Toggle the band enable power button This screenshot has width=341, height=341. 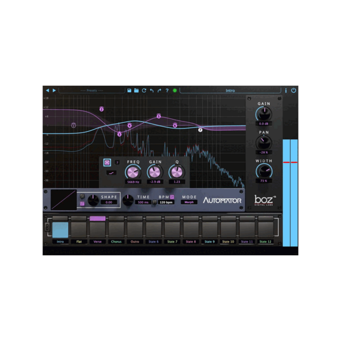pyautogui.click(x=107, y=163)
